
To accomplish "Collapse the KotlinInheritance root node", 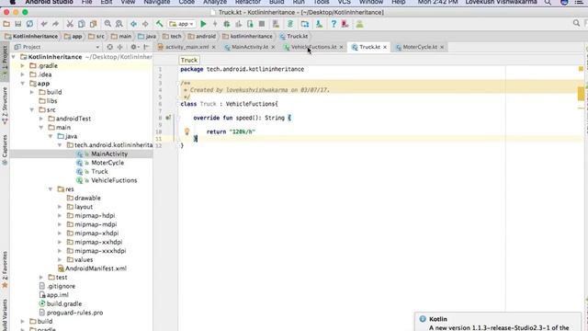I will click(x=14, y=57).
